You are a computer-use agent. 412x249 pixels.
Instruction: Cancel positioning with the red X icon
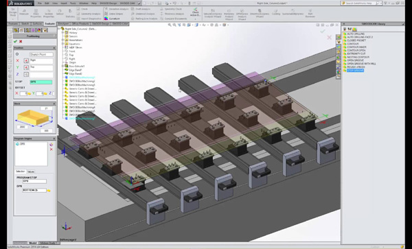click(21, 41)
